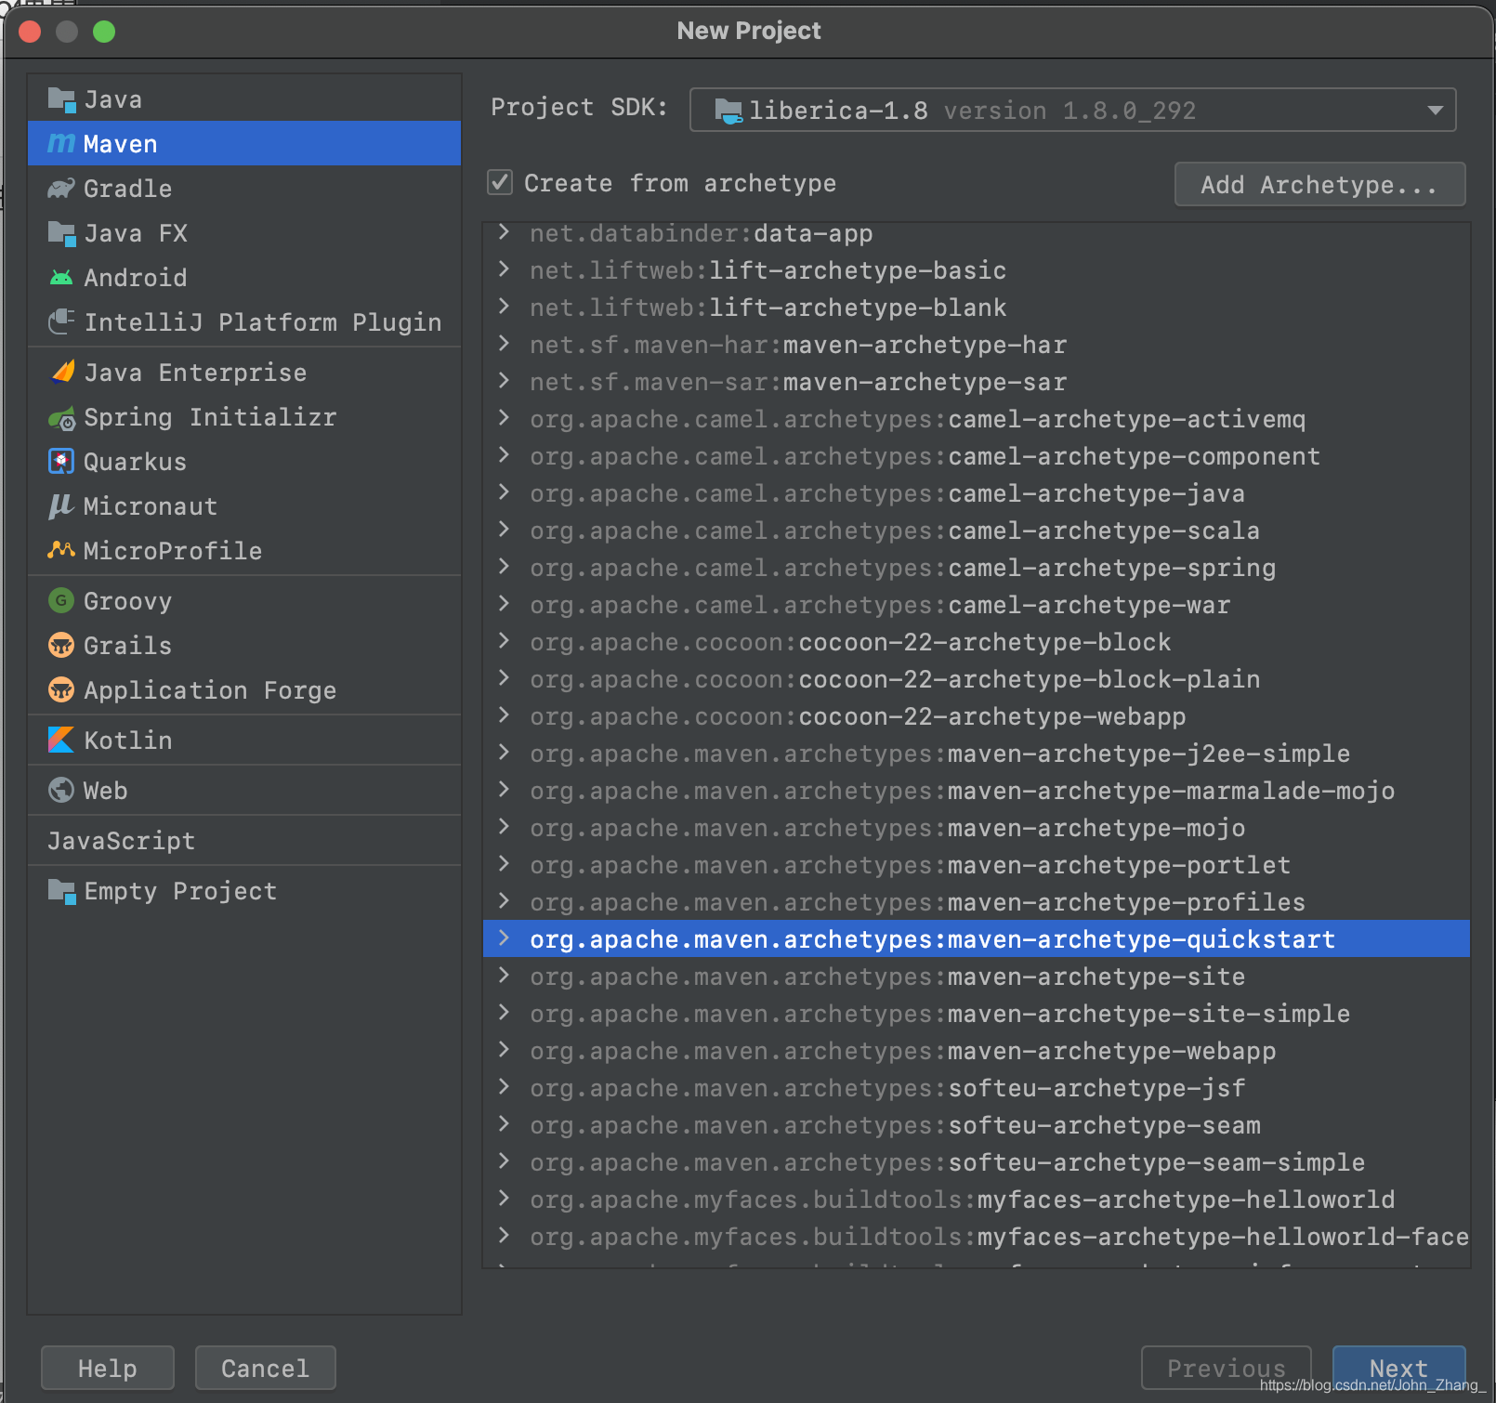
Task: Click the Spring Initializr icon
Action: 61,418
